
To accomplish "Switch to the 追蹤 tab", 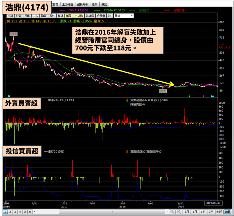I will (95, 5).
